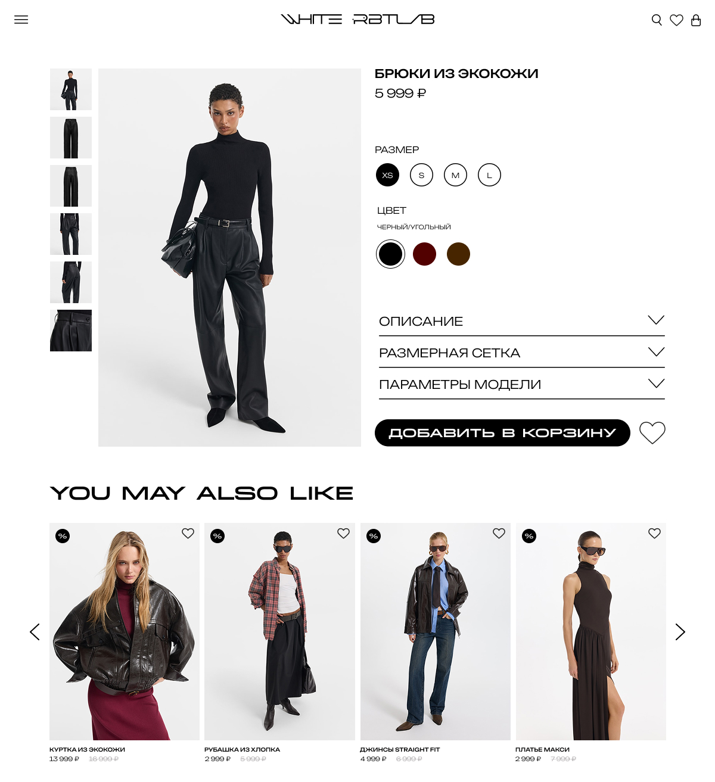Expand the ОПИСАНИЕ section
715x782 pixels.
pyautogui.click(x=521, y=321)
